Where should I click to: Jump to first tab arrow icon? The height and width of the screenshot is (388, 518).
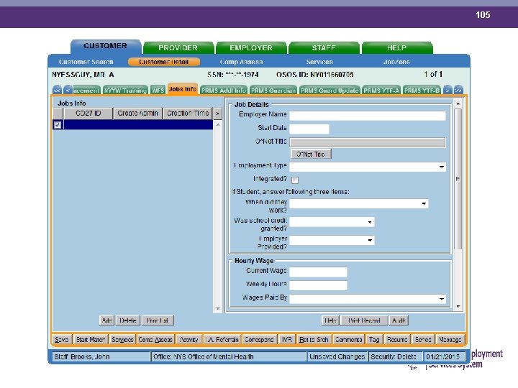[57, 90]
